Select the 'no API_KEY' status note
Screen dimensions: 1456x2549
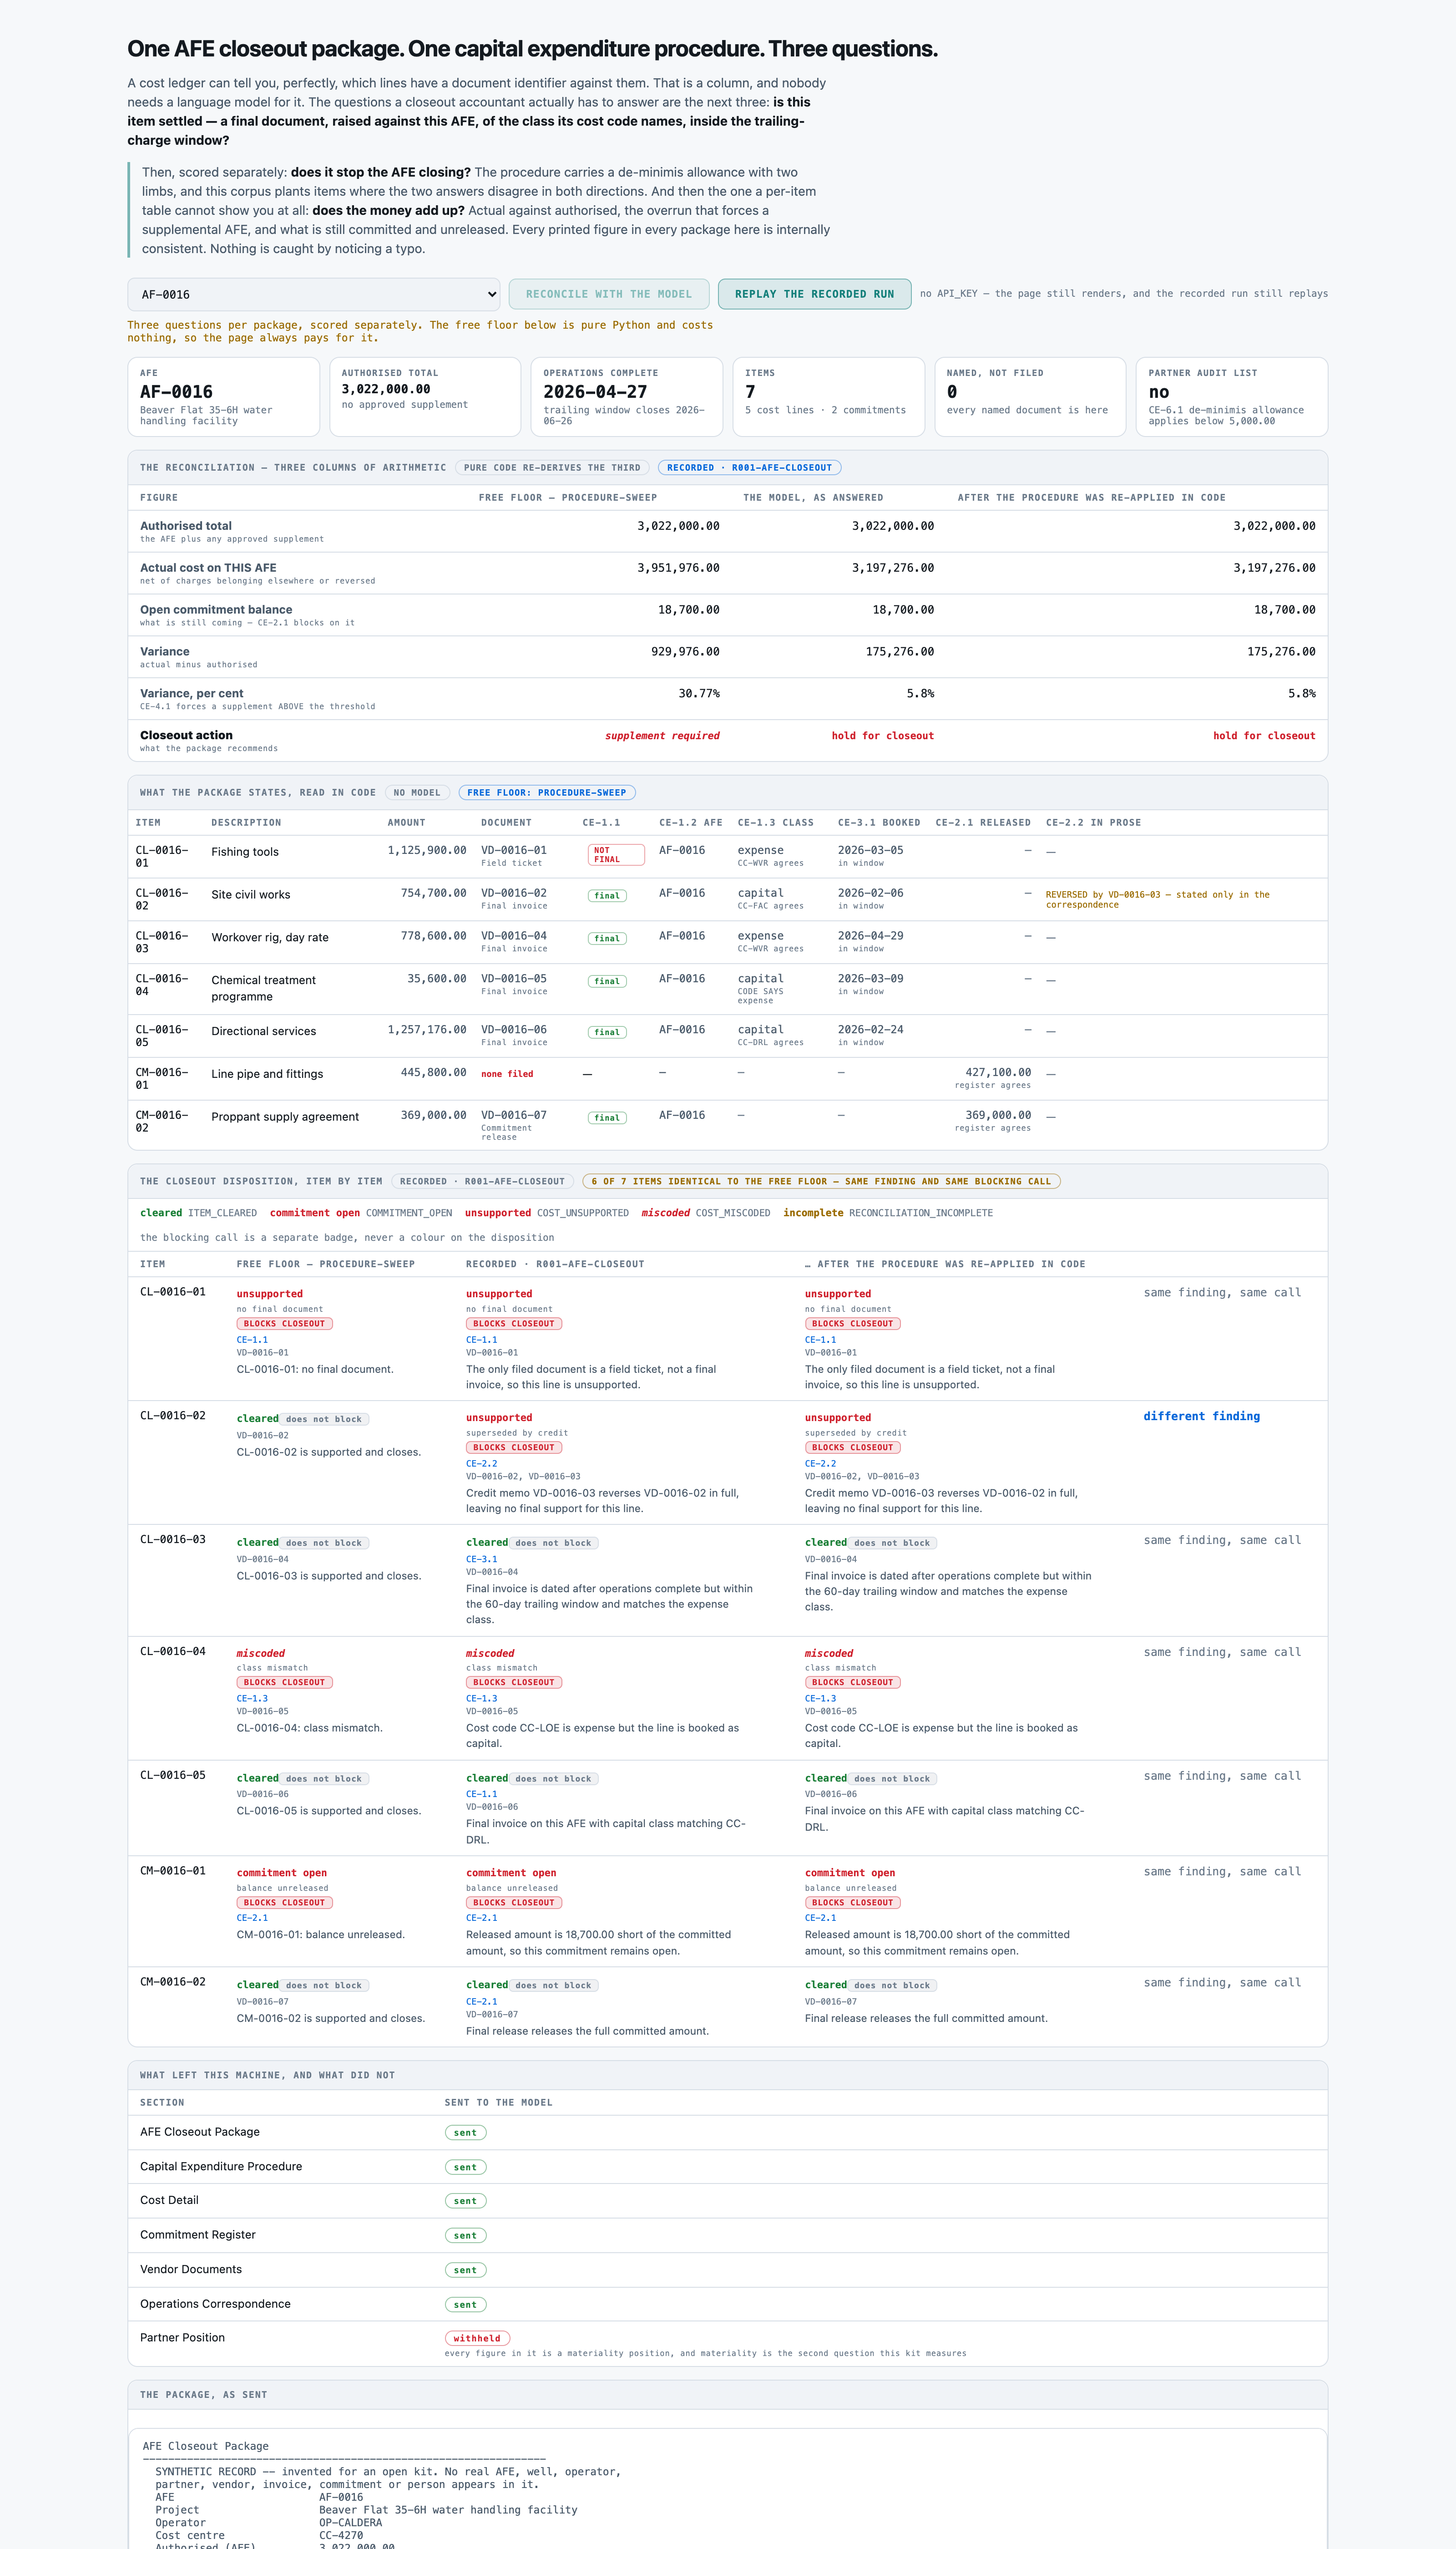tap(1124, 293)
